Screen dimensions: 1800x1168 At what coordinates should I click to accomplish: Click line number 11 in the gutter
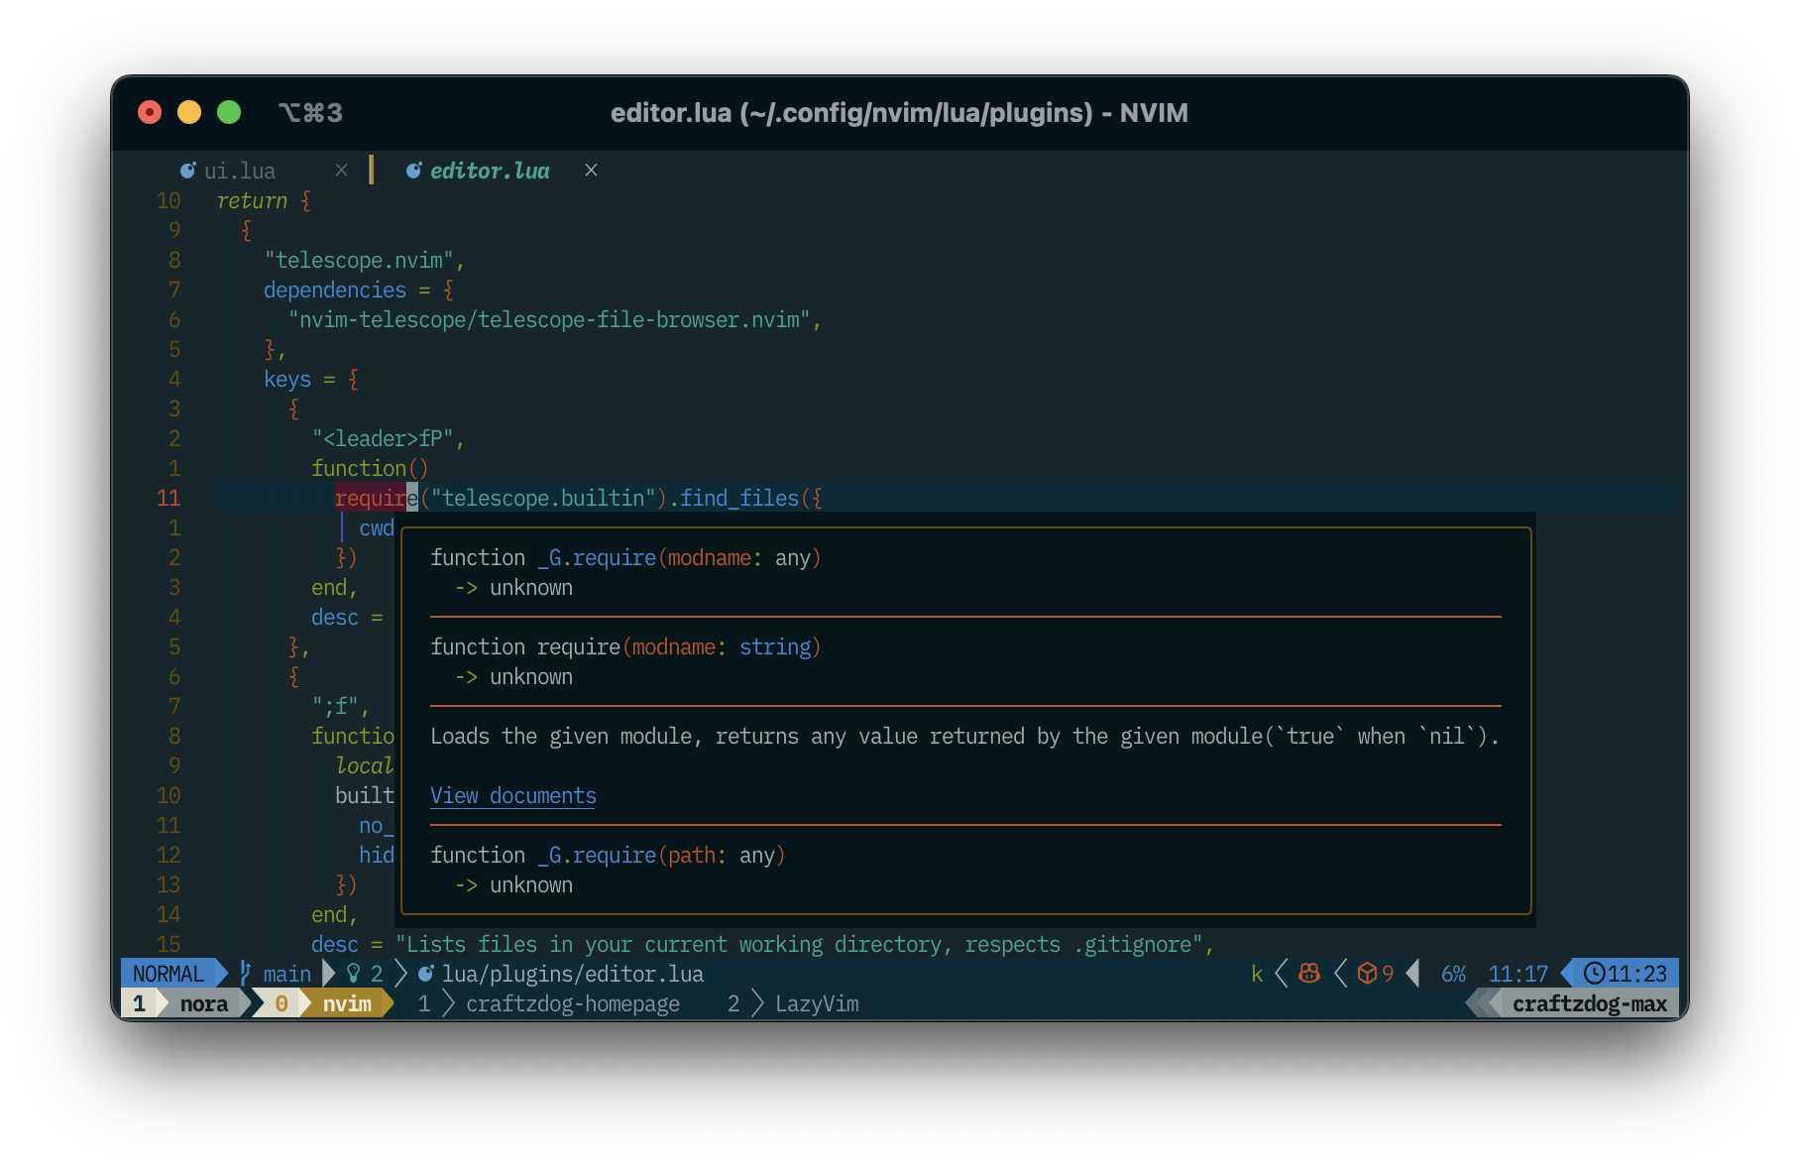pyautogui.click(x=169, y=498)
